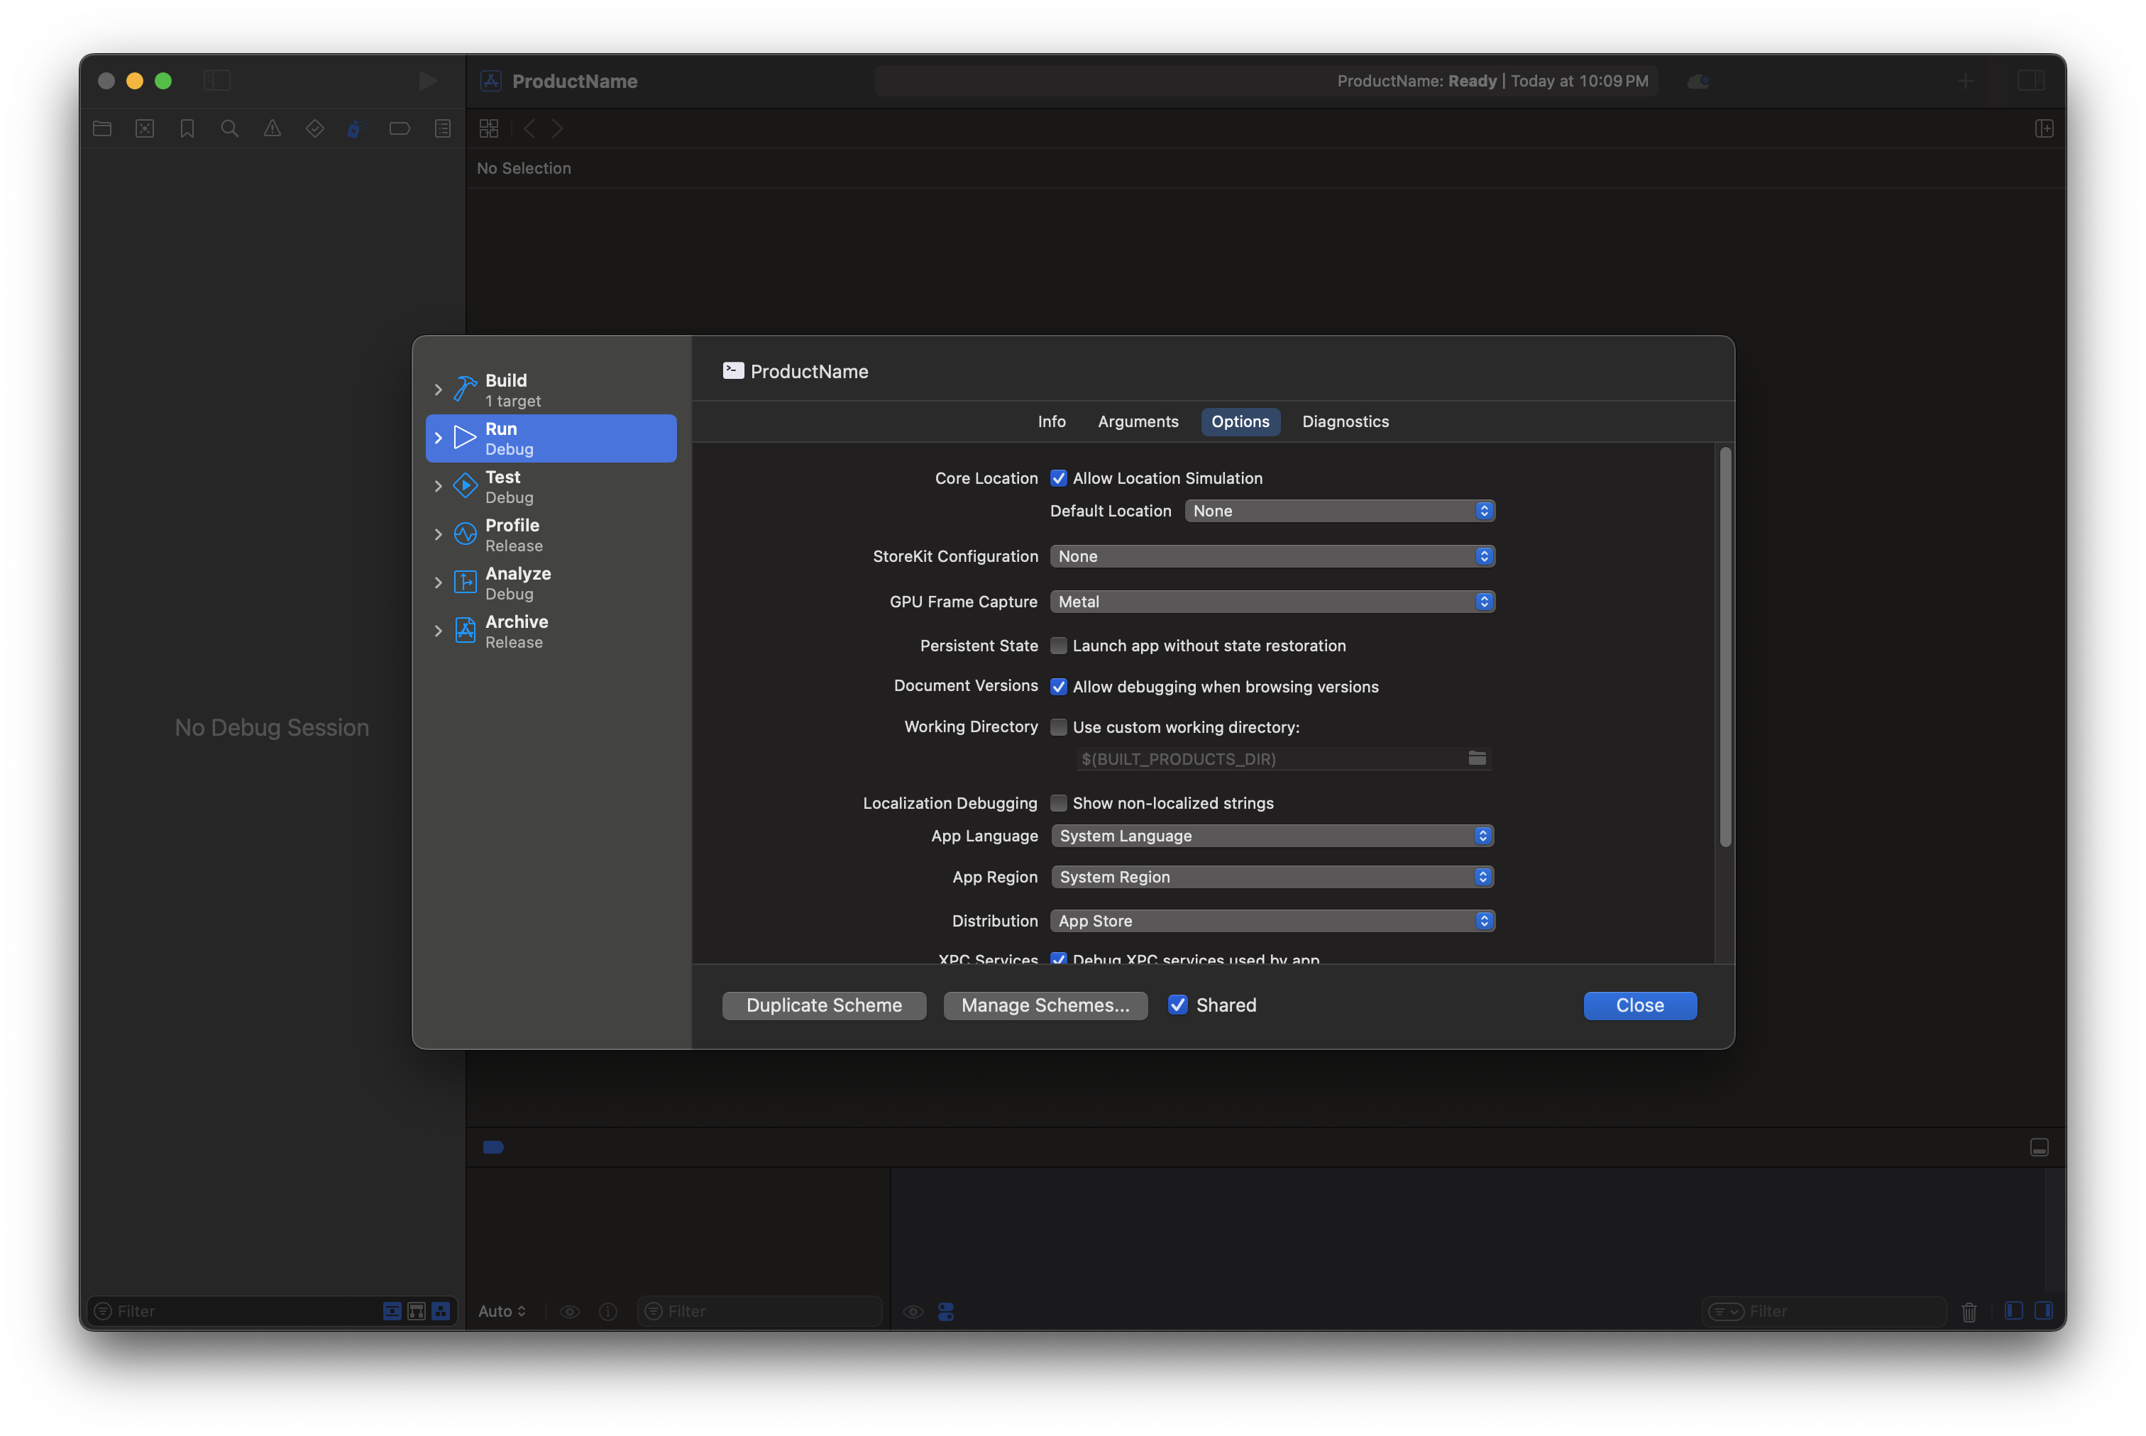Expand the Build action chevron
Image resolution: width=2146 pixels, height=1436 pixels.
click(x=438, y=390)
